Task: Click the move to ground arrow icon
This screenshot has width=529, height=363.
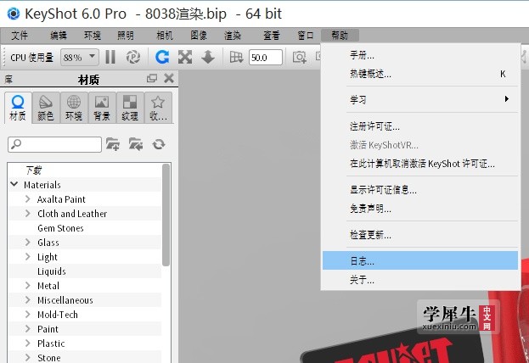Action: pyautogui.click(x=208, y=57)
